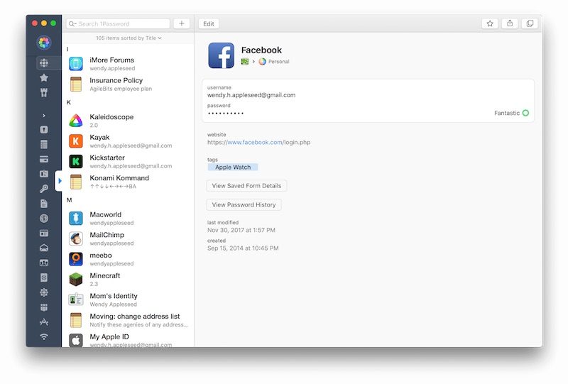Focus the Search 1Password field
Image resolution: width=568 pixels, height=384 pixels.
click(118, 24)
